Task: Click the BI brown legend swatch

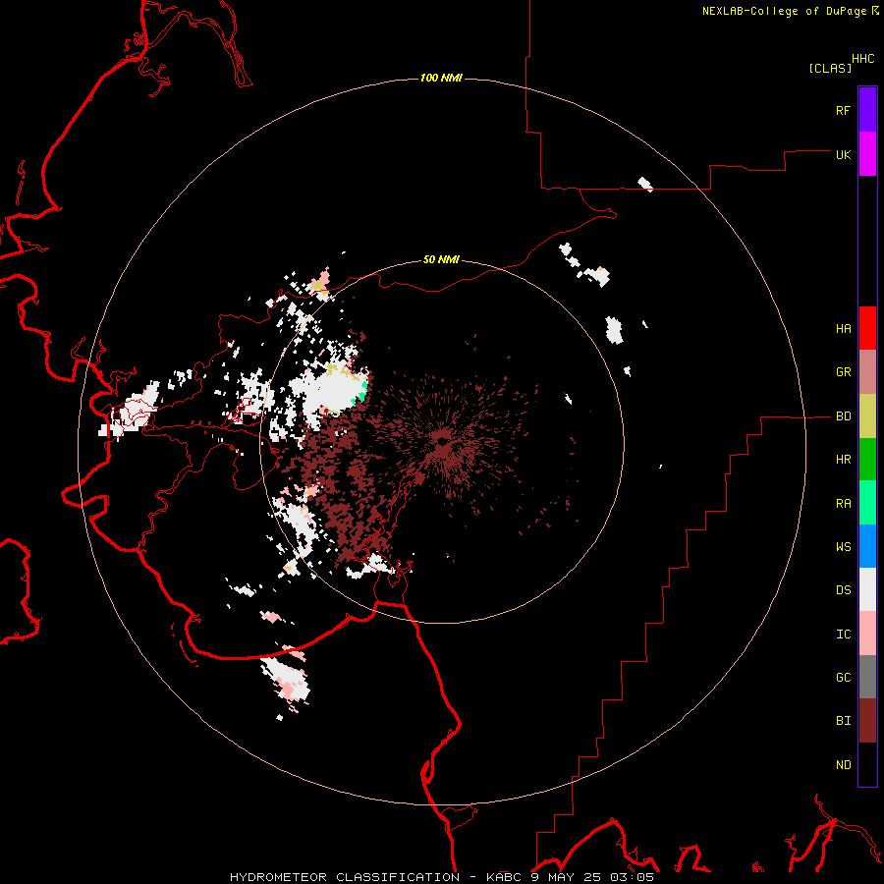Action: (867, 721)
